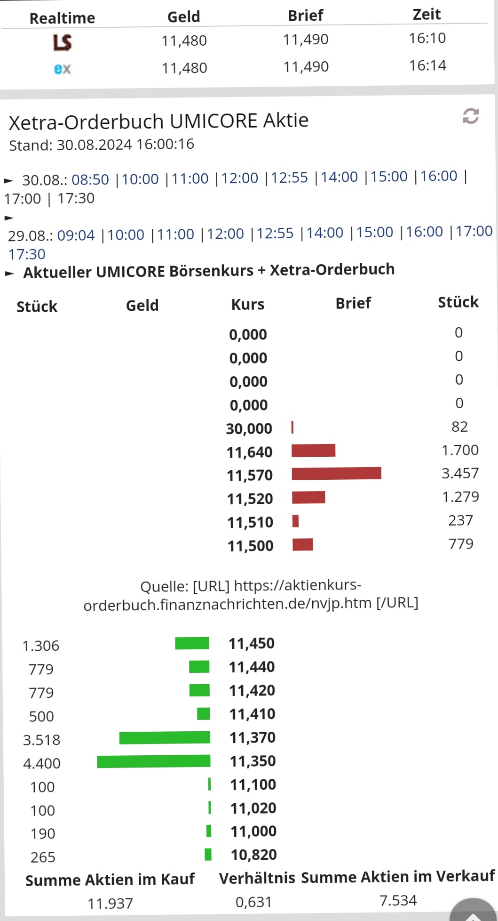The height and width of the screenshot is (921, 498).
Task: Expand the 29.08. snapshot arrow
Action: pyautogui.click(x=8, y=218)
